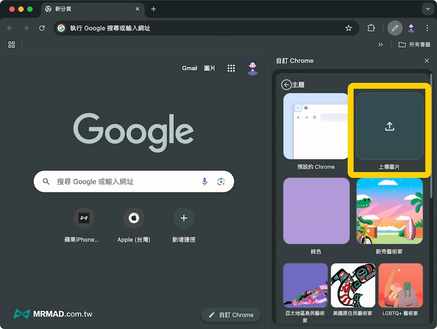Click the 新增捷徑 add shortcut button
437x329 pixels.
tap(184, 218)
